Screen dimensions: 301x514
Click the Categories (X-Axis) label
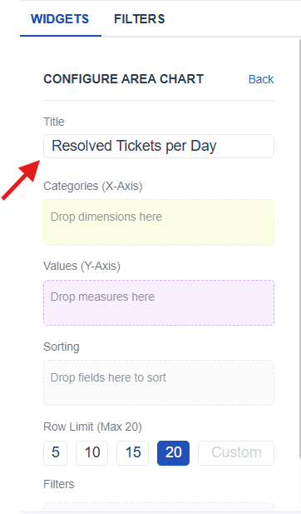pyautogui.click(x=93, y=187)
